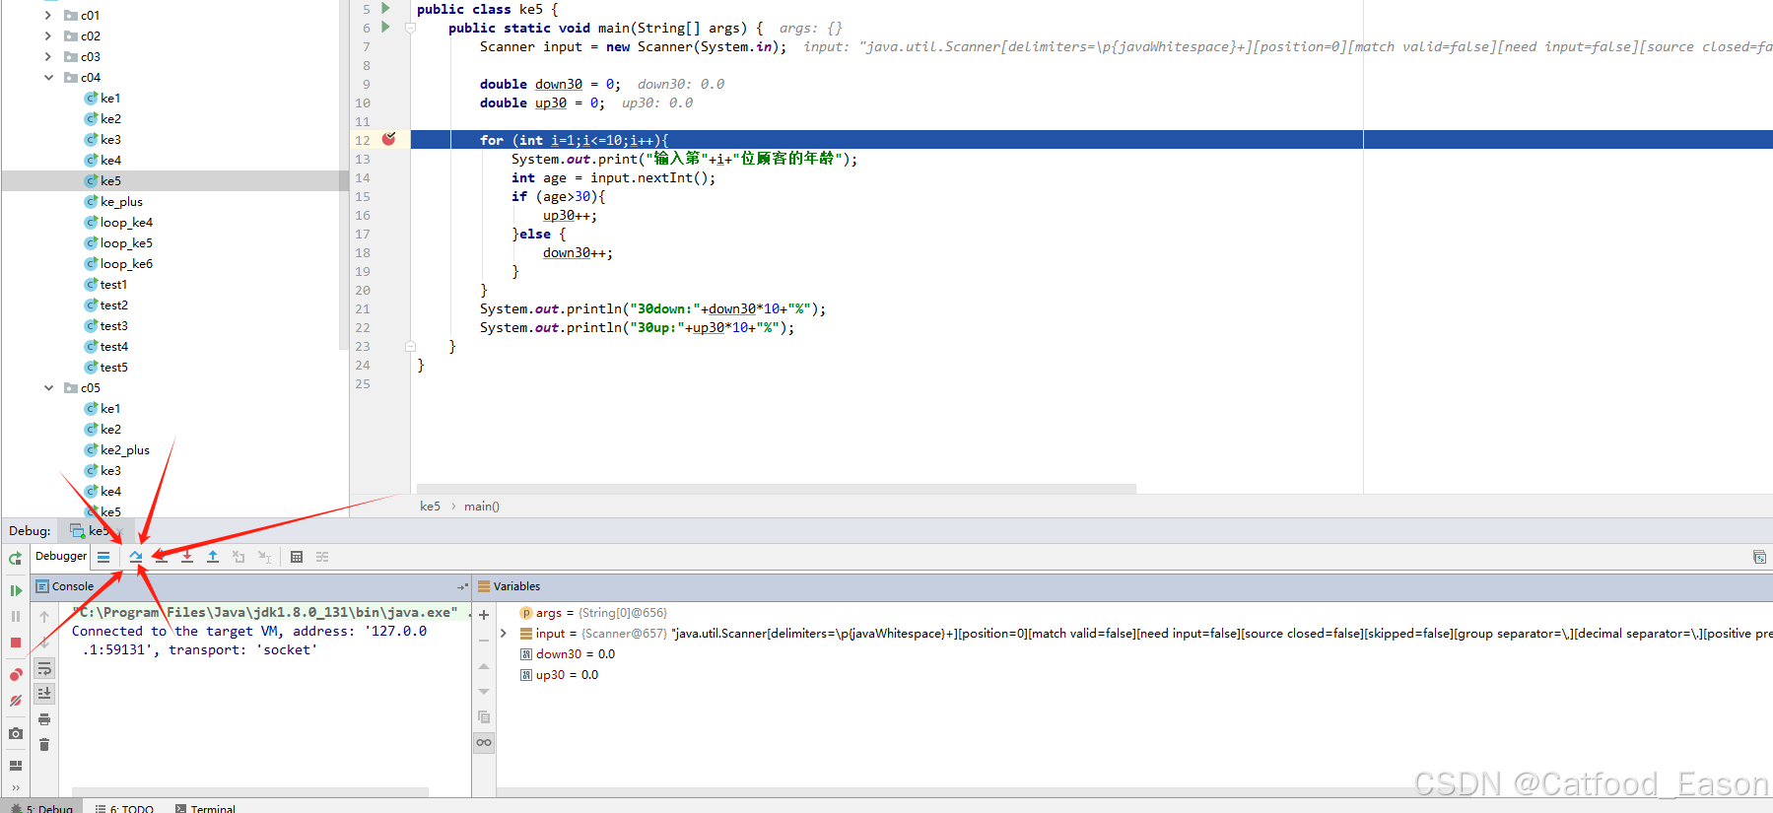Pause the program in debug sidebar
This screenshot has width=1773, height=813.
(16, 616)
